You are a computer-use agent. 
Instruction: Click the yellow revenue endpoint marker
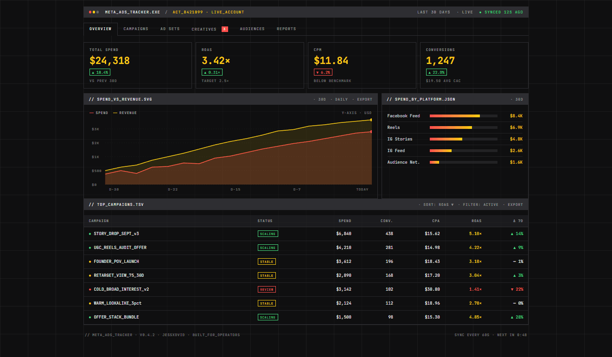(371, 120)
